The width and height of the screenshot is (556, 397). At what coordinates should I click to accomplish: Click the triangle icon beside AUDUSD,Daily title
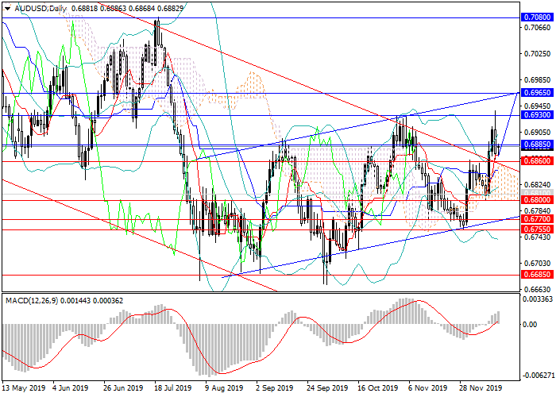coord(5,8)
